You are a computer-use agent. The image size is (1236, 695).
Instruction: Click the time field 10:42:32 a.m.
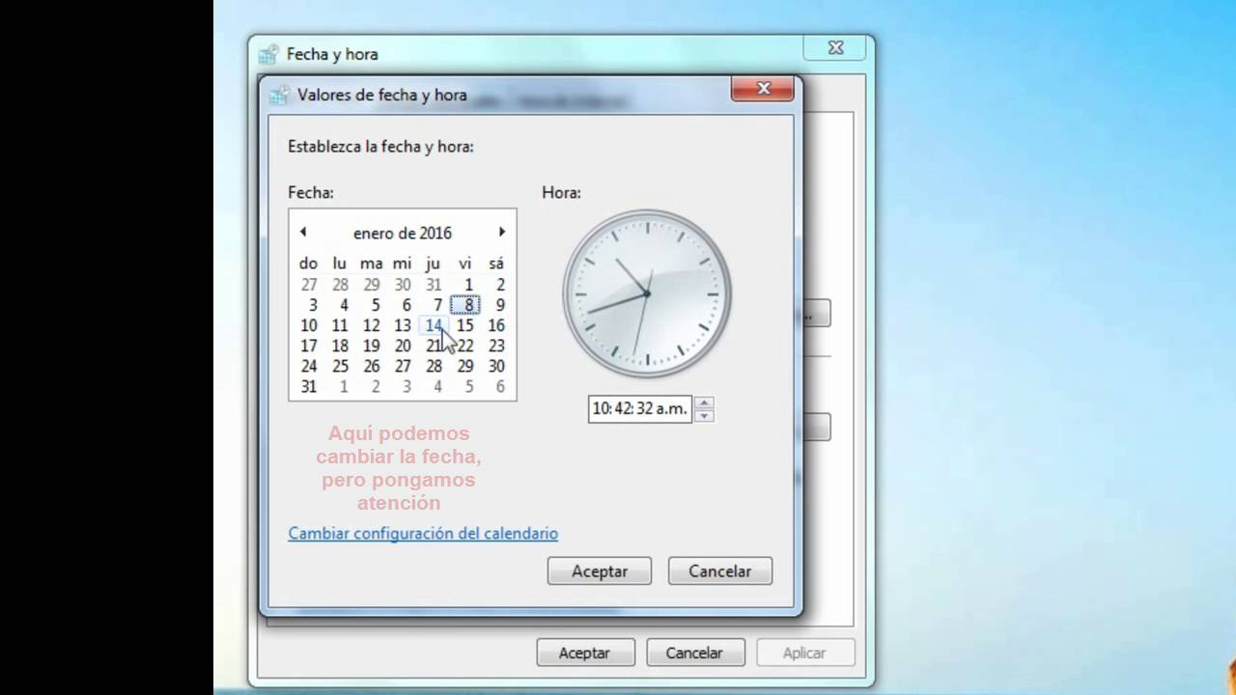pos(639,408)
